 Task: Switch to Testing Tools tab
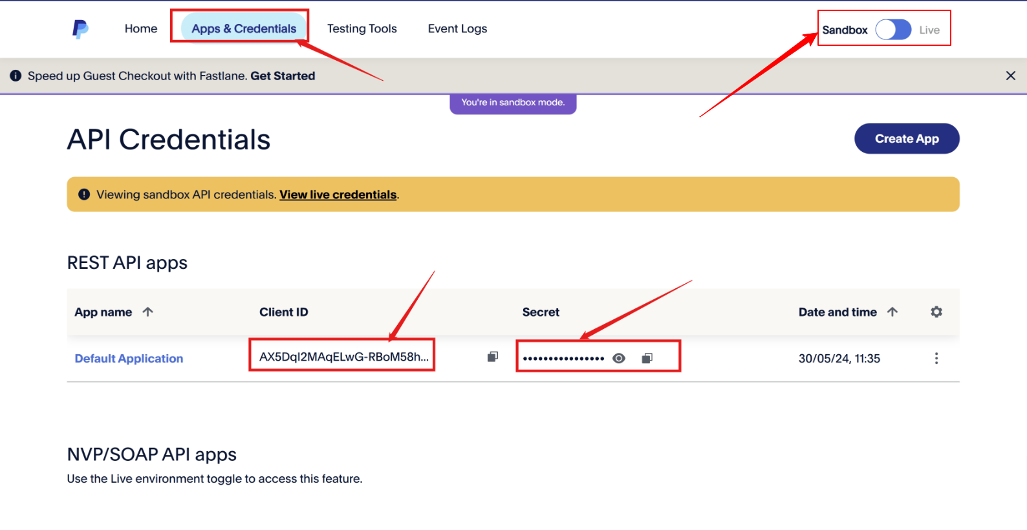(x=362, y=28)
